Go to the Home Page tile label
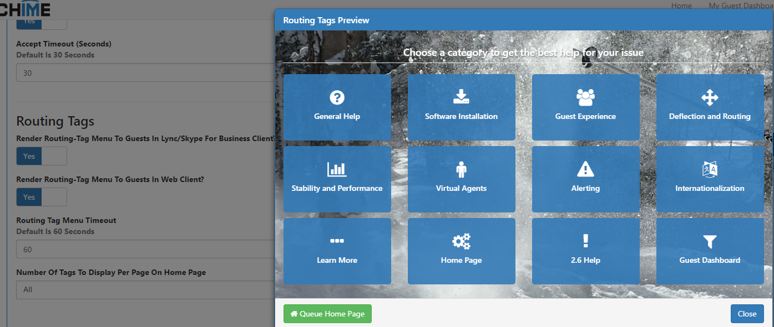Screen dimensions: 774x327 (x=461, y=260)
